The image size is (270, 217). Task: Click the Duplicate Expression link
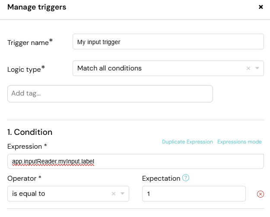click(x=187, y=142)
